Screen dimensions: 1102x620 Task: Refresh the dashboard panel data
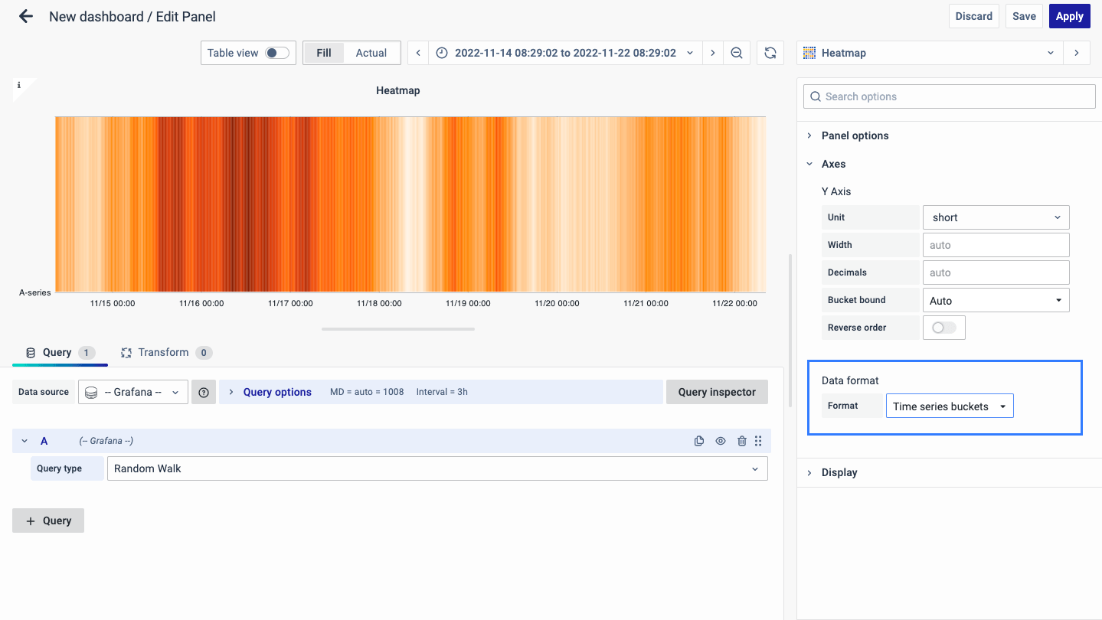point(770,52)
